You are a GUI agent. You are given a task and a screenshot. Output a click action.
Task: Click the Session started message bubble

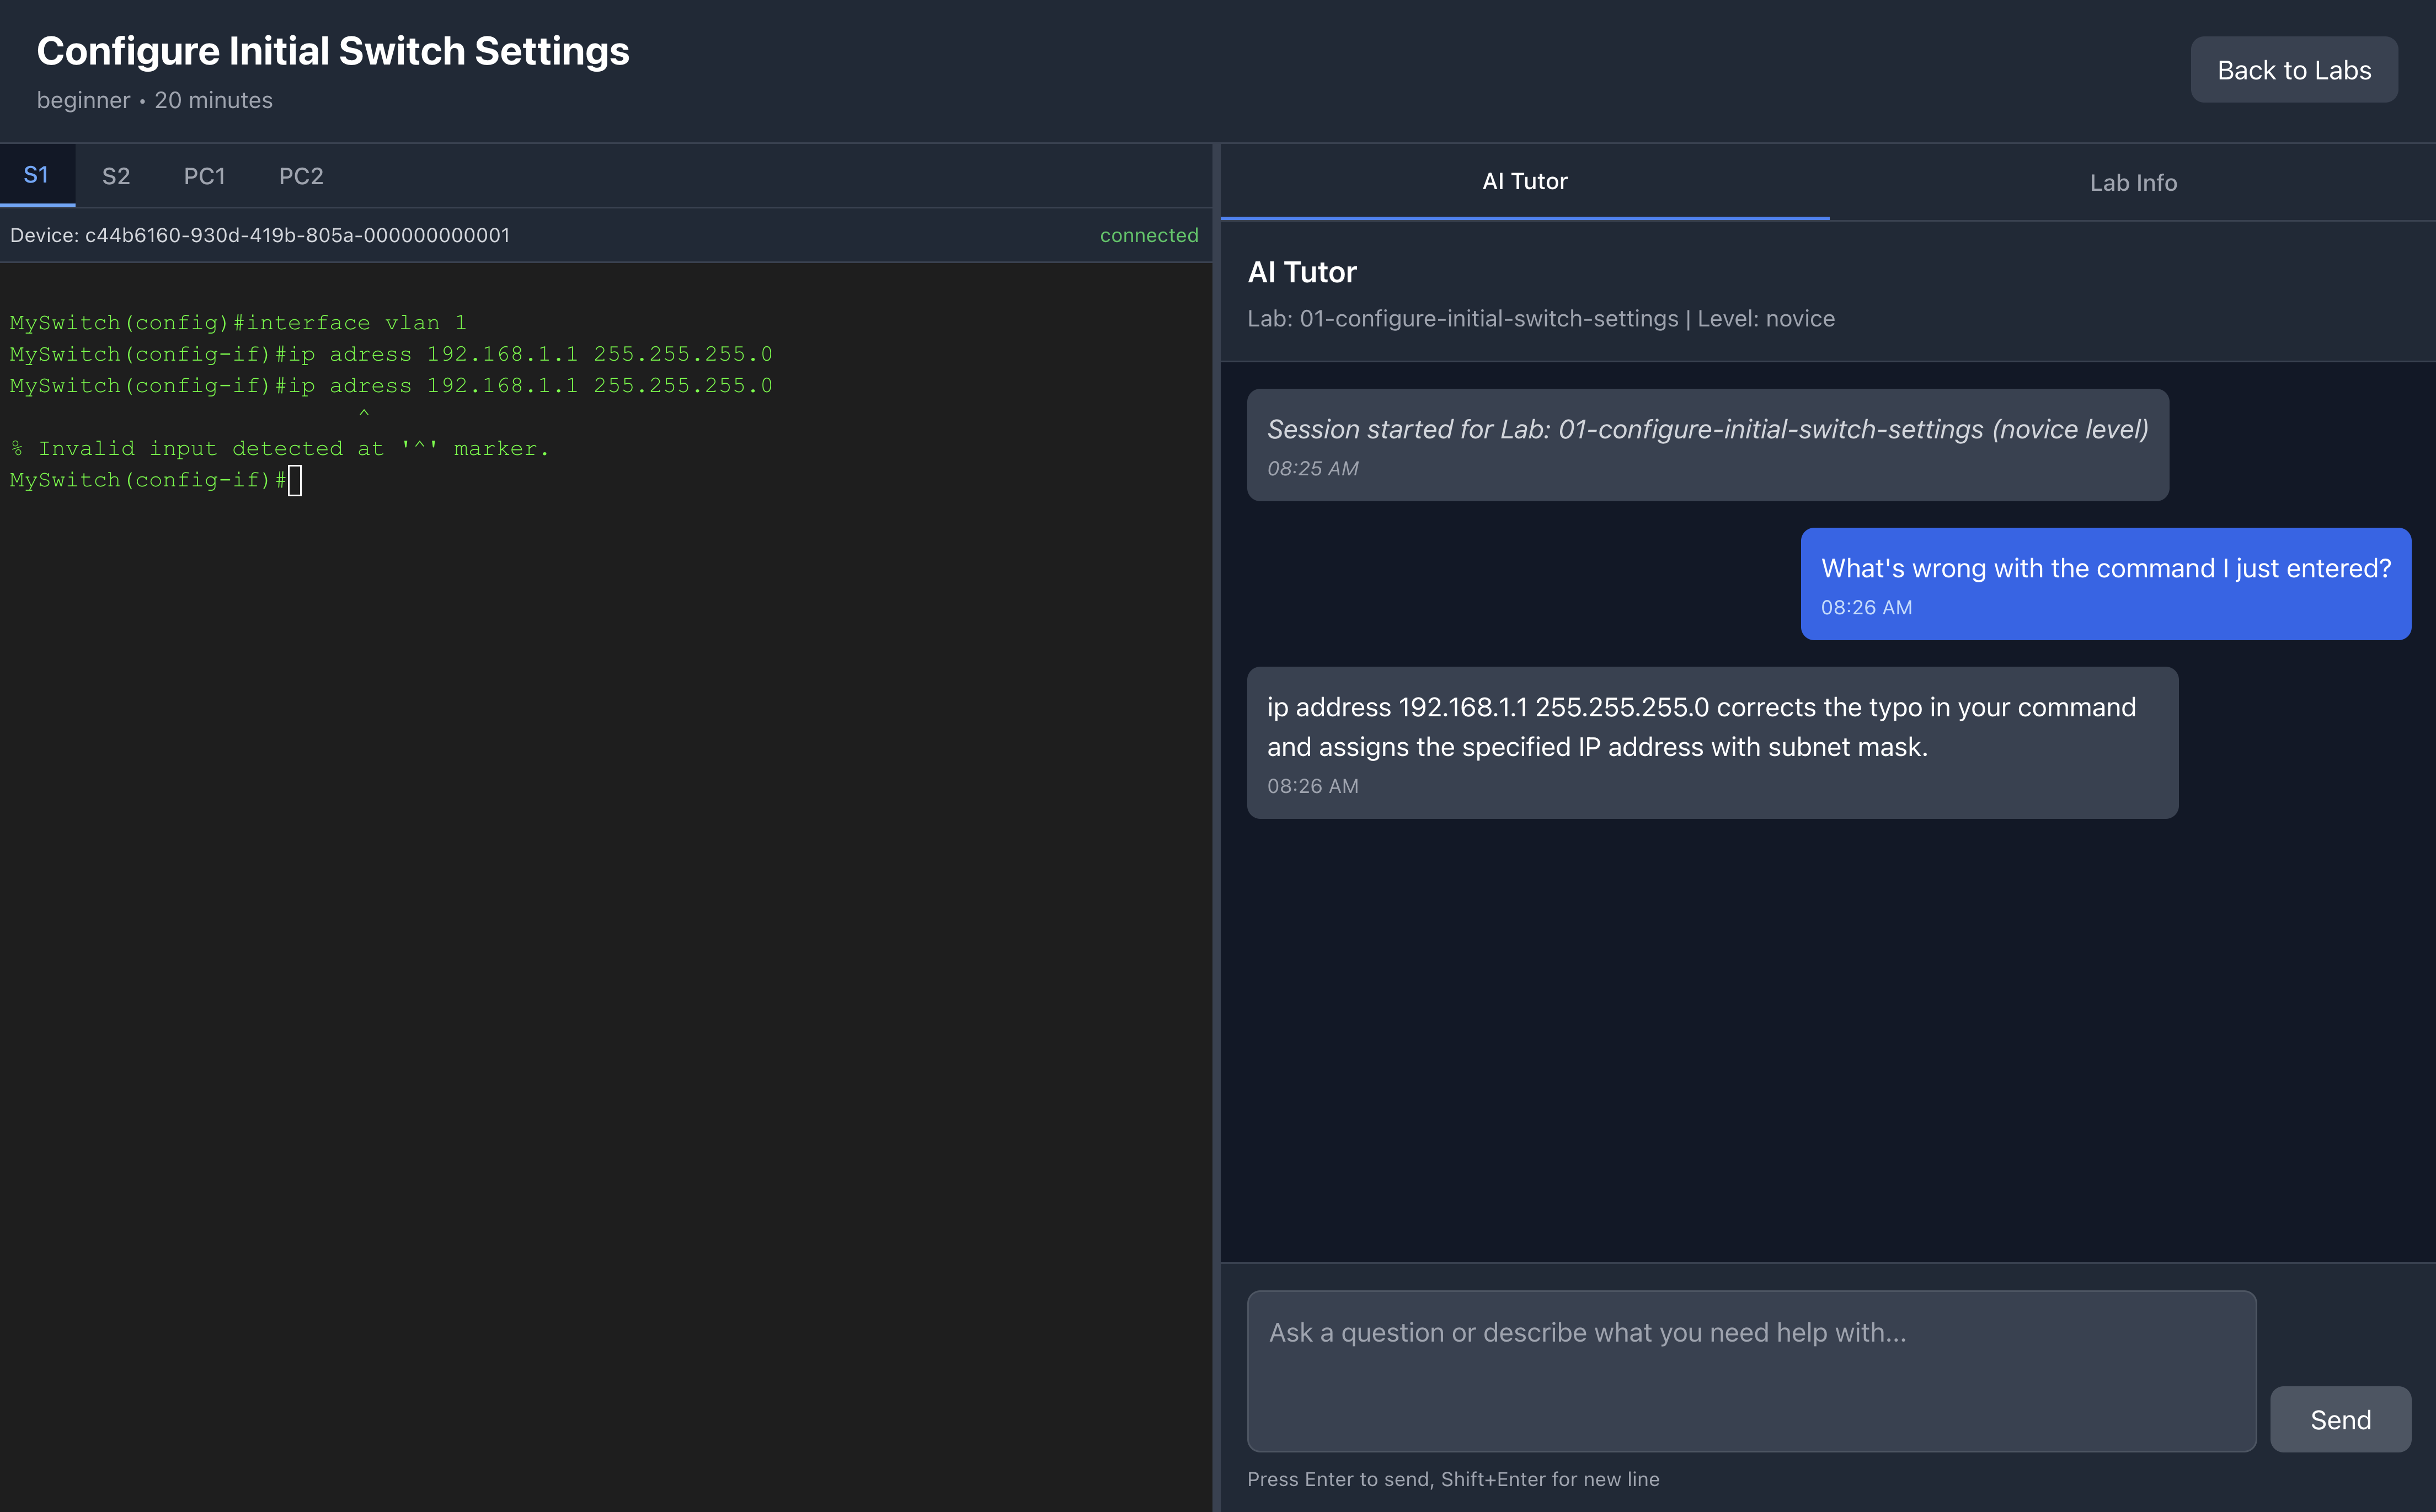tap(1707, 445)
